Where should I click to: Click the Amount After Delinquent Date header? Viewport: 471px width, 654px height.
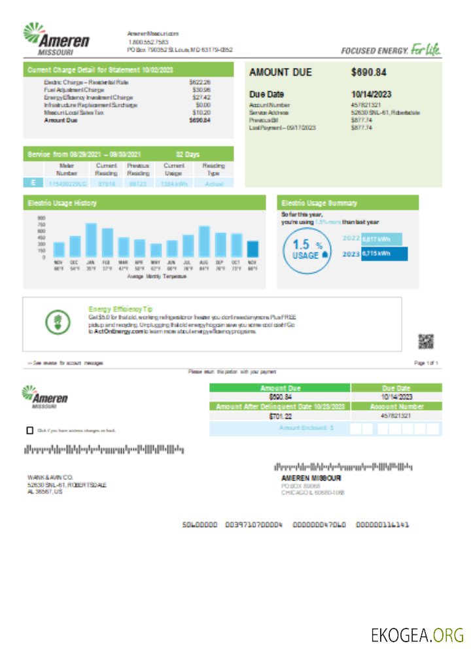[279, 406]
